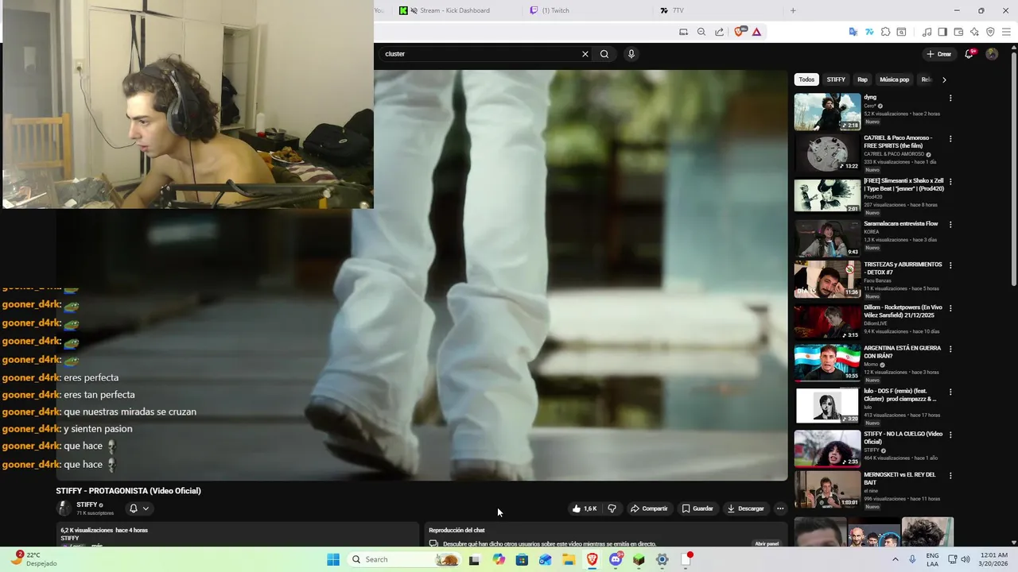Toggle the subscription notification bell
1018x572 pixels.
134,508
